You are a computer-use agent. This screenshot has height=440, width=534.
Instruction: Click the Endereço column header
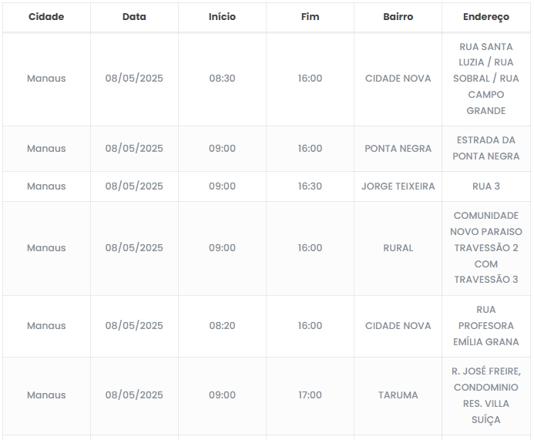click(486, 16)
